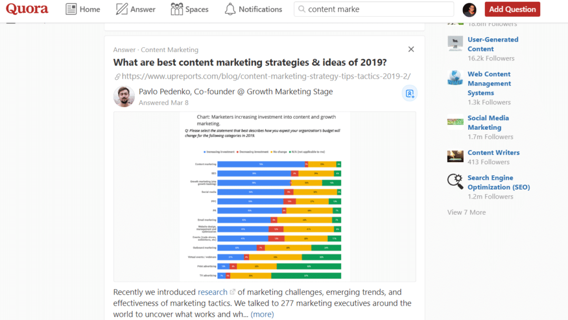Click the Quora logo
Image resolution: width=568 pixels, height=320 pixels.
coord(27,9)
